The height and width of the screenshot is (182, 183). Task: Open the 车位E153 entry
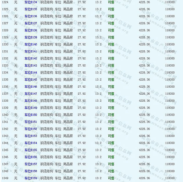pyautogui.click(x=31, y=136)
